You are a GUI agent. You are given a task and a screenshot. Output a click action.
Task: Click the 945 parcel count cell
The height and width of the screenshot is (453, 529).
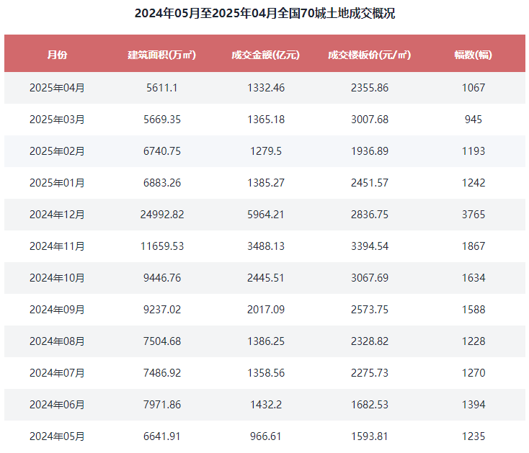474,120
